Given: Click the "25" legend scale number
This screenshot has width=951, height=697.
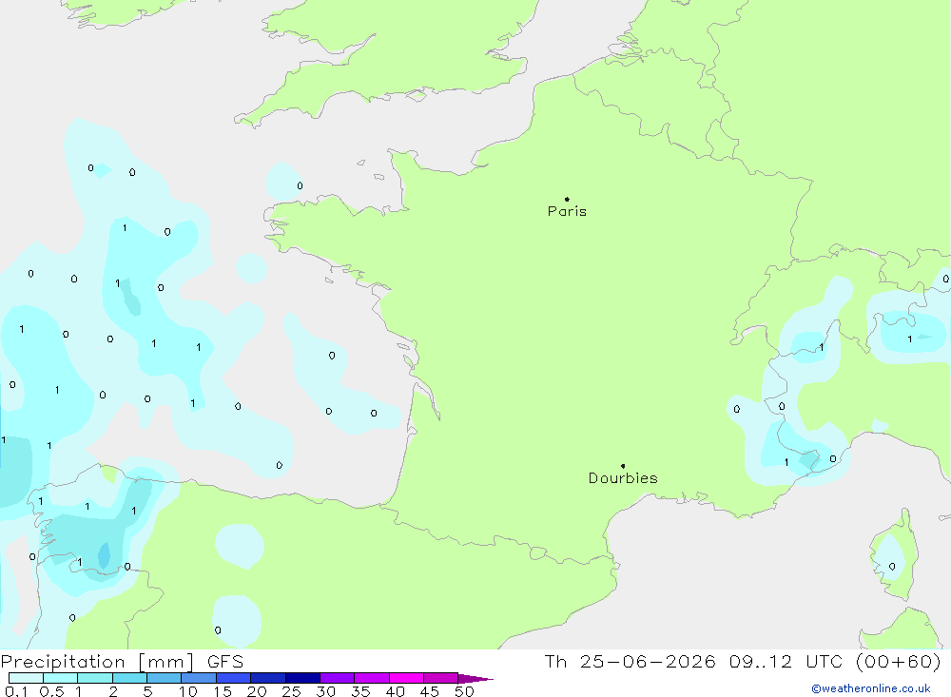Looking at the screenshot, I should point(291,691).
